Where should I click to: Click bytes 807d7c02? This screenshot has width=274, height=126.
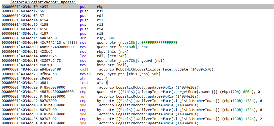48,119
